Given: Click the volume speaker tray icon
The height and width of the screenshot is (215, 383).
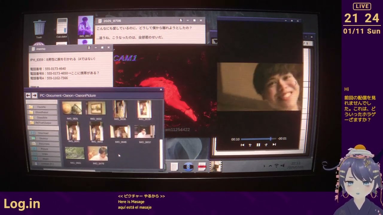Looking at the screenshot, I should coord(282,166).
